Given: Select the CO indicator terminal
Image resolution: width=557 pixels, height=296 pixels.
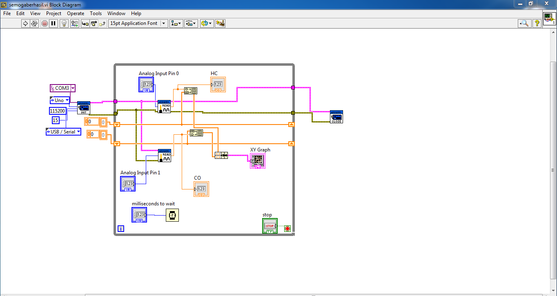Looking at the screenshot, I should (201, 189).
